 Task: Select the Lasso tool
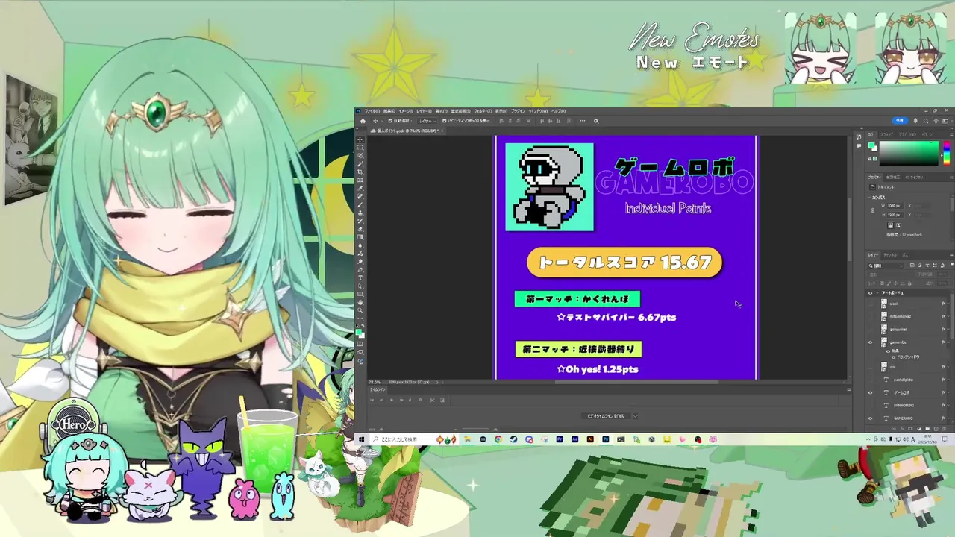pyautogui.click(x=362, y=155)
